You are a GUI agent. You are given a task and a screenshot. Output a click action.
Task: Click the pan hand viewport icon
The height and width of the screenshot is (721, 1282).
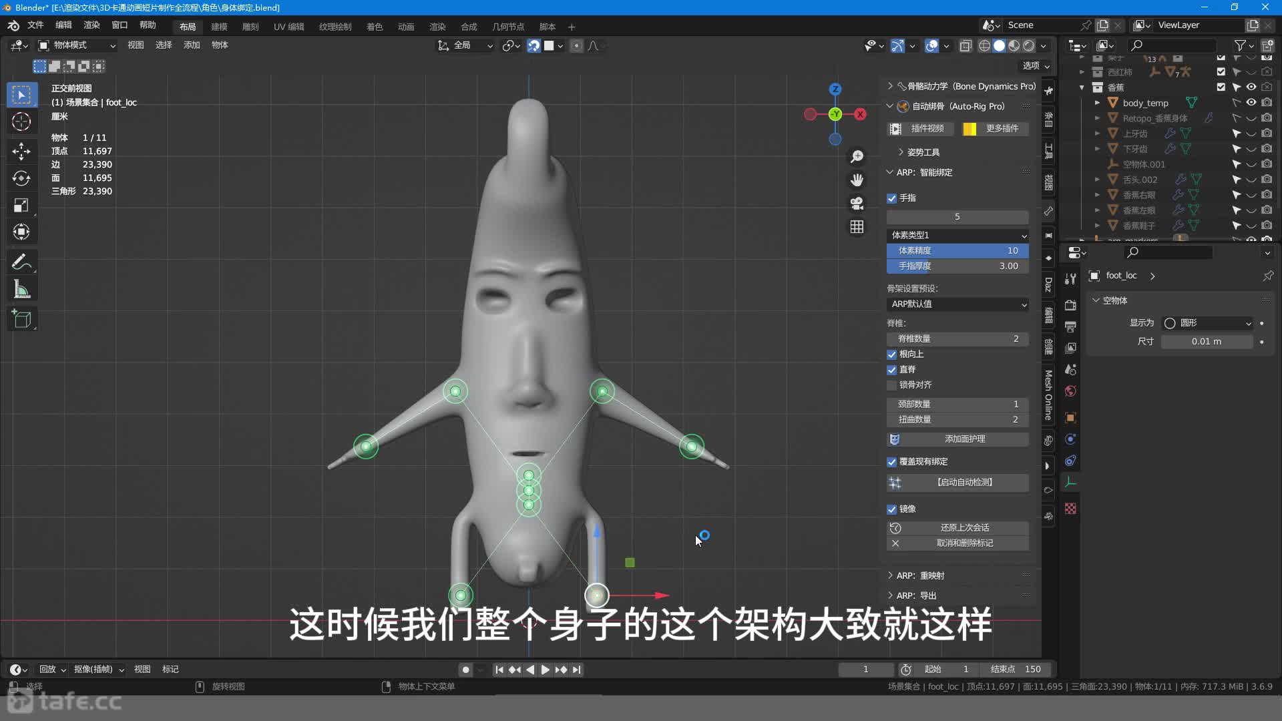(x=857, y=180)
